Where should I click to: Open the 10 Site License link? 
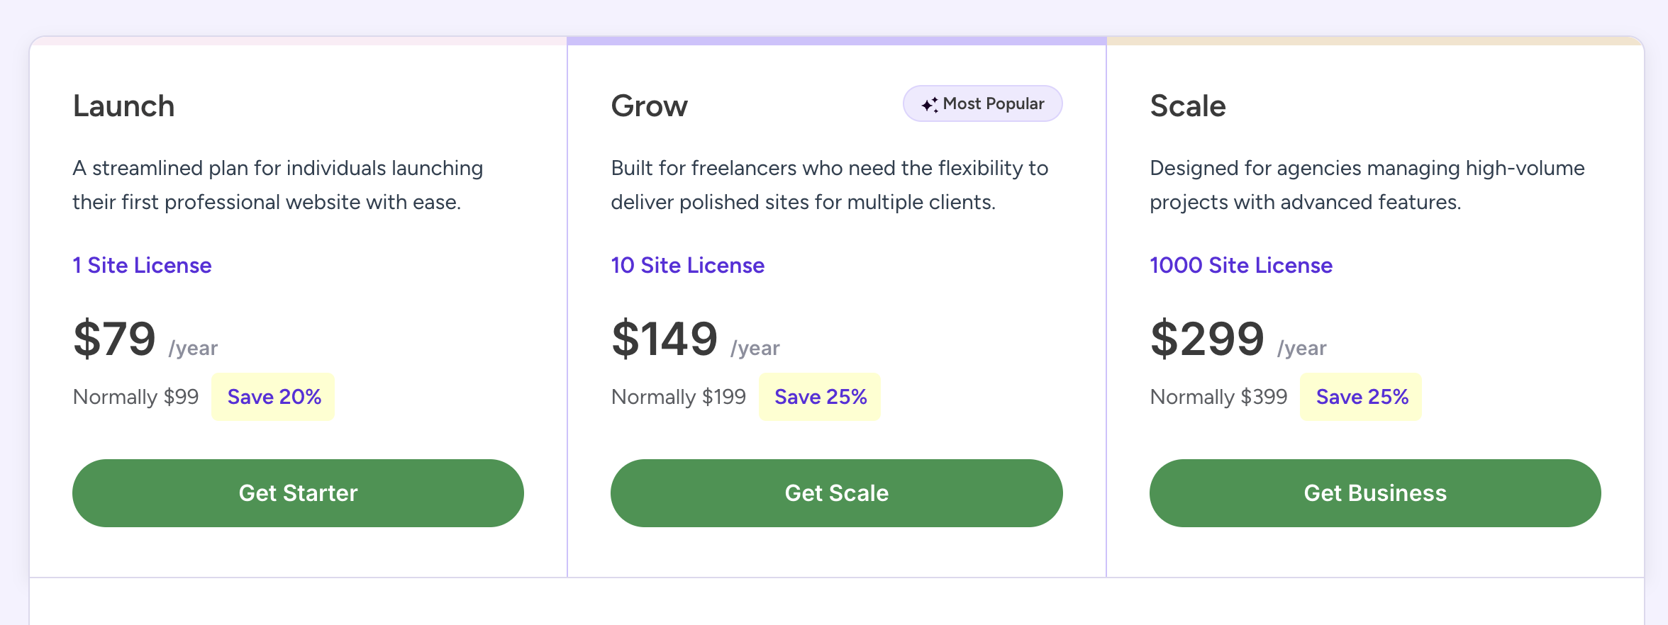(x=688, y=265)
